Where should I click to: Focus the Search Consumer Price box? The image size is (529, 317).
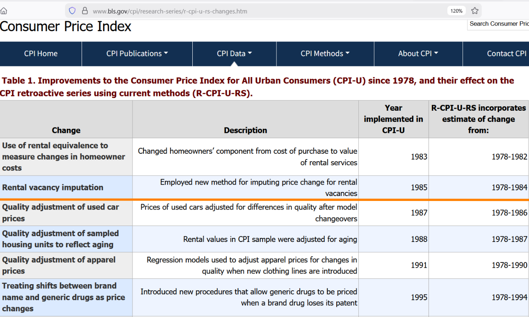pos(498,24)
